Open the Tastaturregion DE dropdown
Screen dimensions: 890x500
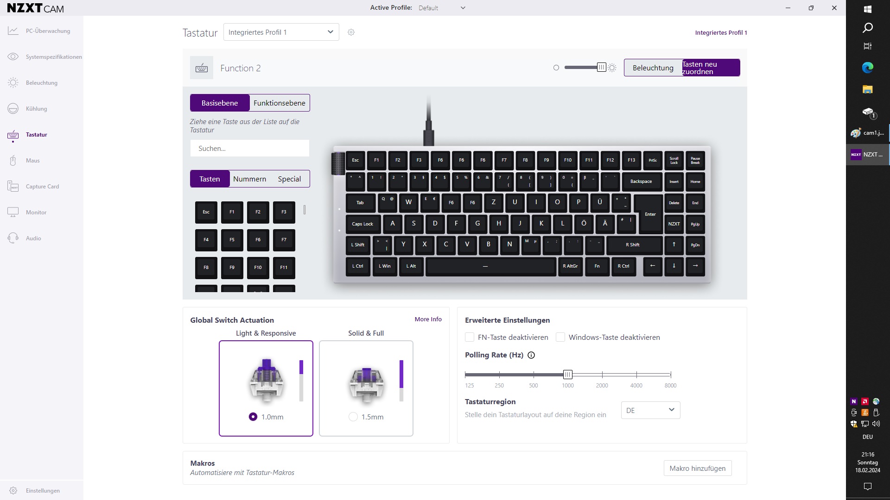(650, 410)
